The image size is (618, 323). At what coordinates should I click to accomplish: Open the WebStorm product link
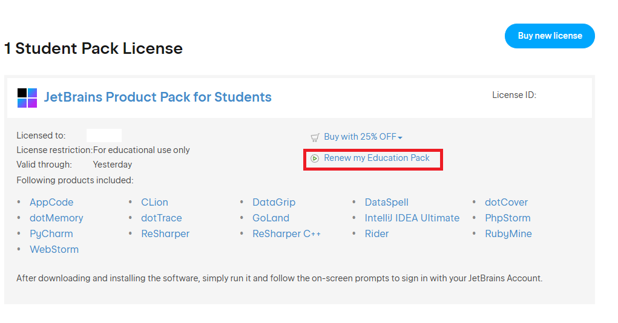tap(54, 249)
